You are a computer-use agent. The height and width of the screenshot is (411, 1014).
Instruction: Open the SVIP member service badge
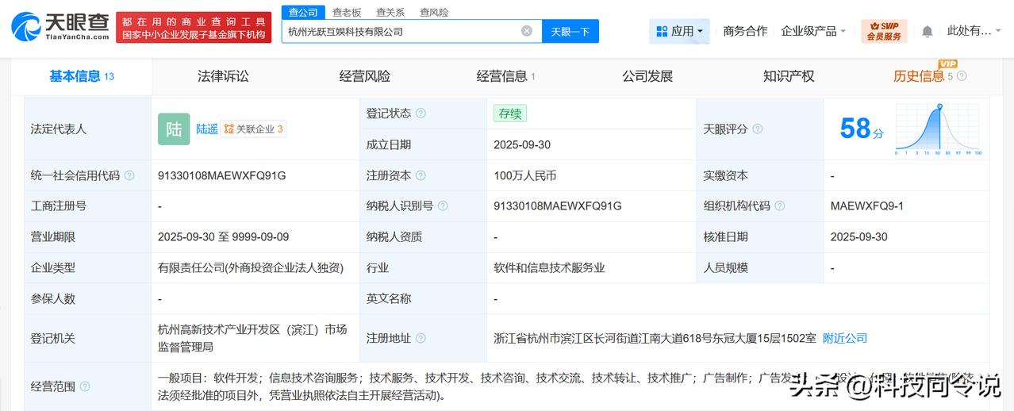coord(884,31)
